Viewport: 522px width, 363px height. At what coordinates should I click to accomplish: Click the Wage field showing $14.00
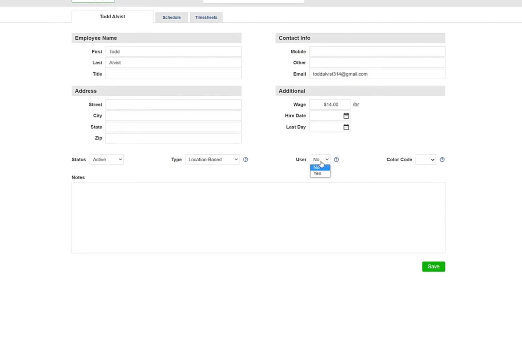pyautogui.click(x=330, y=104)
